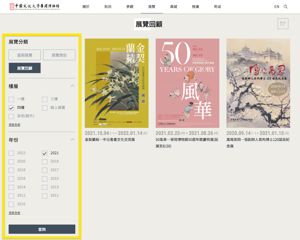Check the 2013 year checkbox

click(x=45, y=187)
